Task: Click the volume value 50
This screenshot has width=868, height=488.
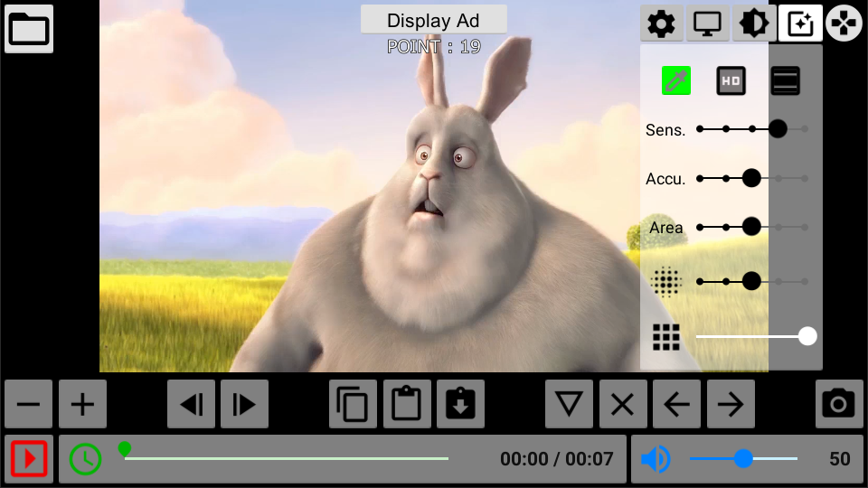Action: pos(839,459)
